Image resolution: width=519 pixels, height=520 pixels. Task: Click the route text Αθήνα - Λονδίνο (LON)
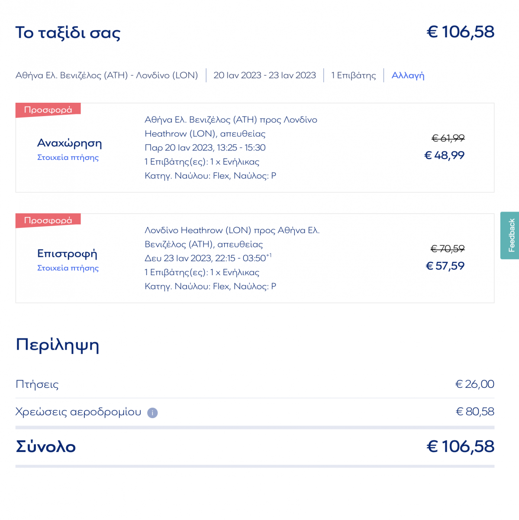point(106,75)
